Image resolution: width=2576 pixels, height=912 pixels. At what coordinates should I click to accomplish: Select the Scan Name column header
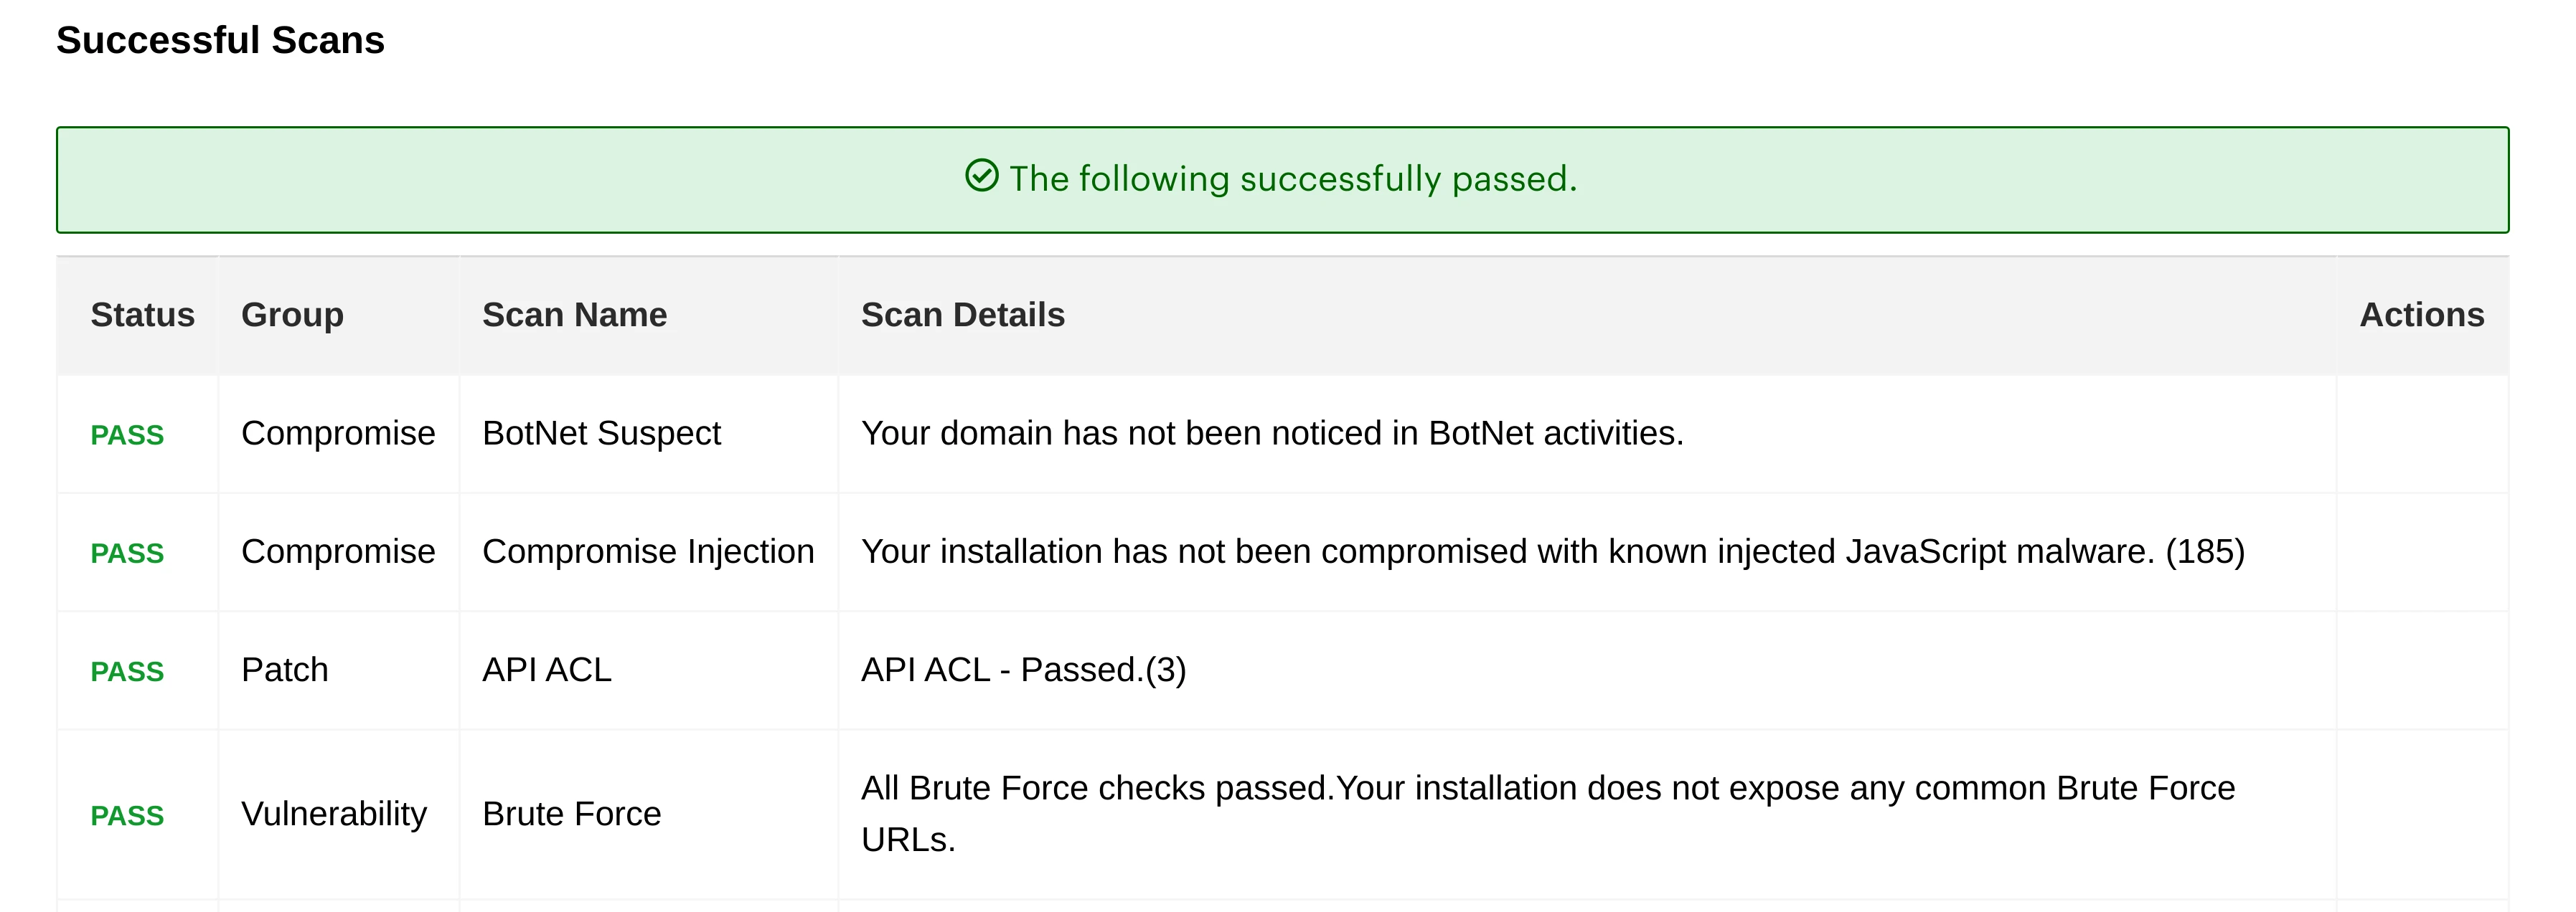[574, 315]
